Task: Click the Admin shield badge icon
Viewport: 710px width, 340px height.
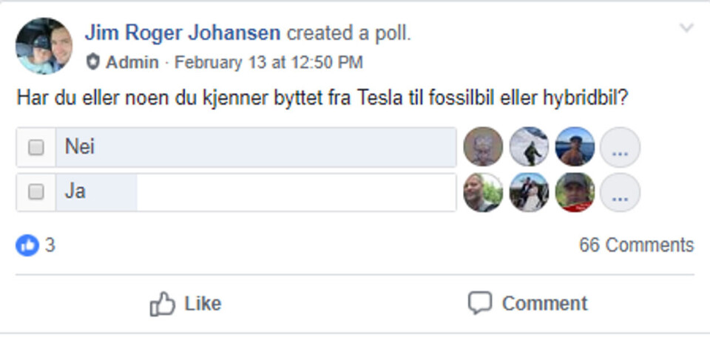Action: pyautogui.click(x=92, y=62)
